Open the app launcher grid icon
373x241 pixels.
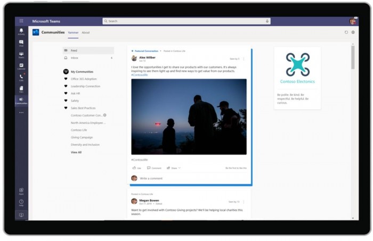click(x=21, y=21)
